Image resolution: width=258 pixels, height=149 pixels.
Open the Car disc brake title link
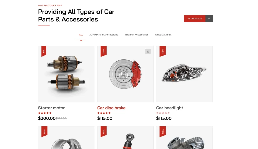(111, 108)
